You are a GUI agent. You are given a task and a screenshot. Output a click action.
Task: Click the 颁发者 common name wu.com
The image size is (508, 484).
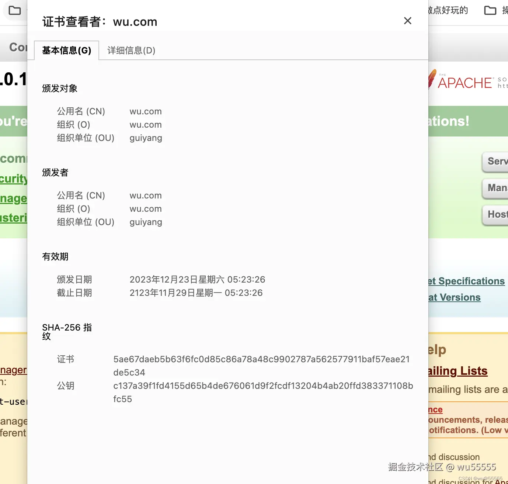(146, 195)
